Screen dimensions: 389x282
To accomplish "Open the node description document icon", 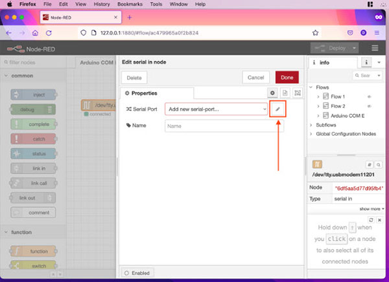I will click(x=285, y=94).
